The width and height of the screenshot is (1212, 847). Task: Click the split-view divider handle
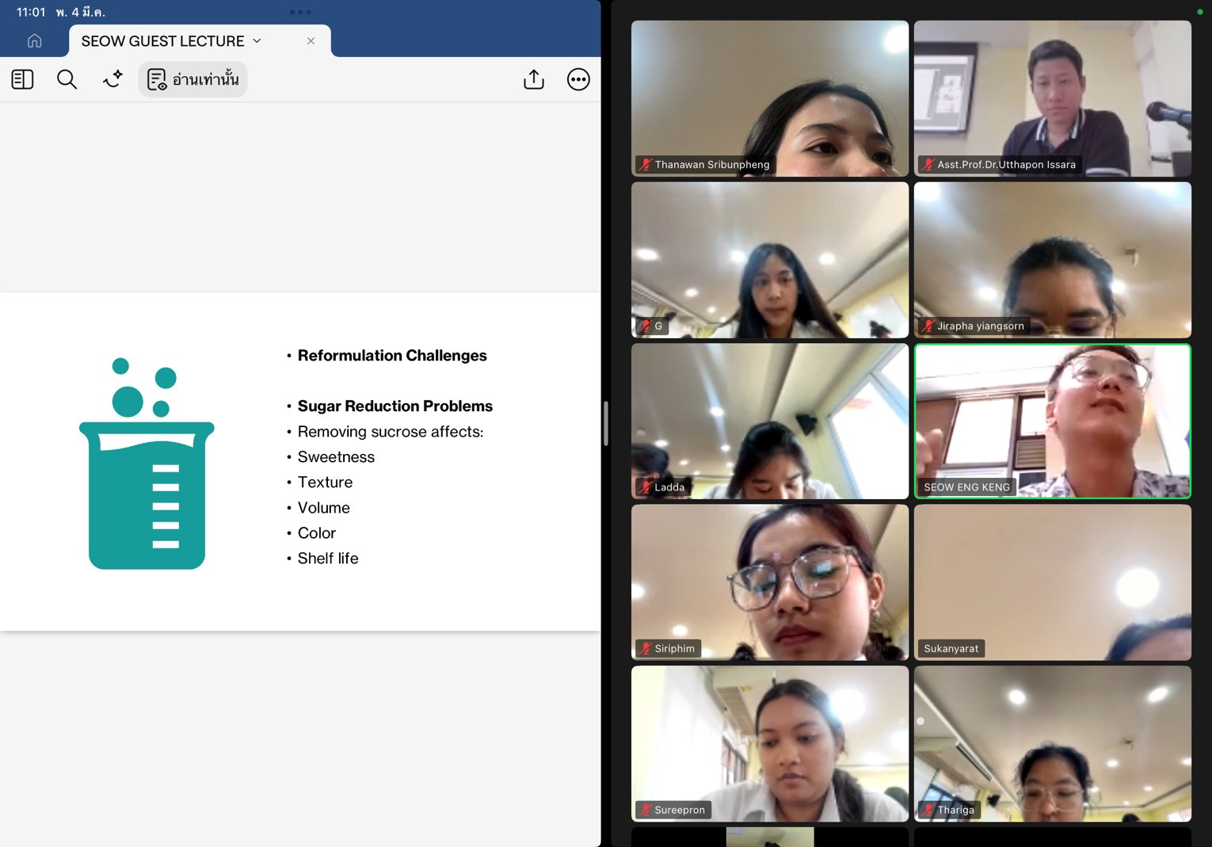click(605, 423)
